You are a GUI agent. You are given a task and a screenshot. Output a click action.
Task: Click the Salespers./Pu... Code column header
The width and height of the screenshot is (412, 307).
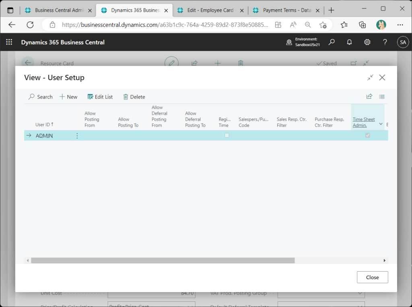click(x=253, y=122)
